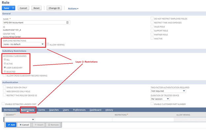Click the Allow Viewing column header
Image resolution: width=206 pixels, height=130 pixels.
[x=183, y=115]
